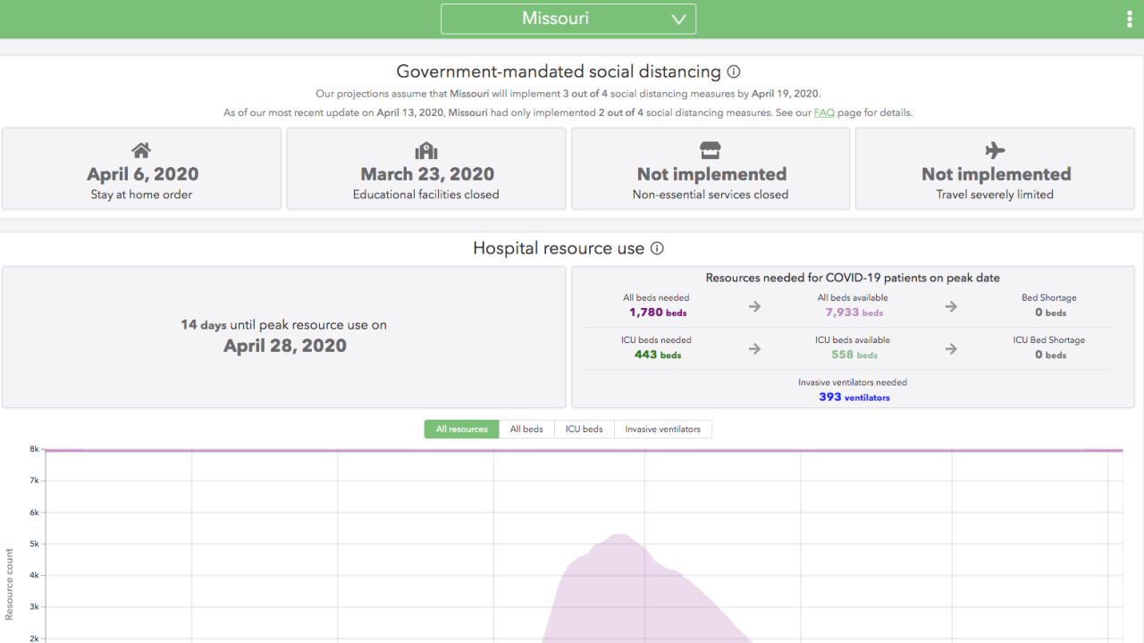Show the Invasive ventilators chart
This screenshot has width=1144, height=643.
pos(663,430)
